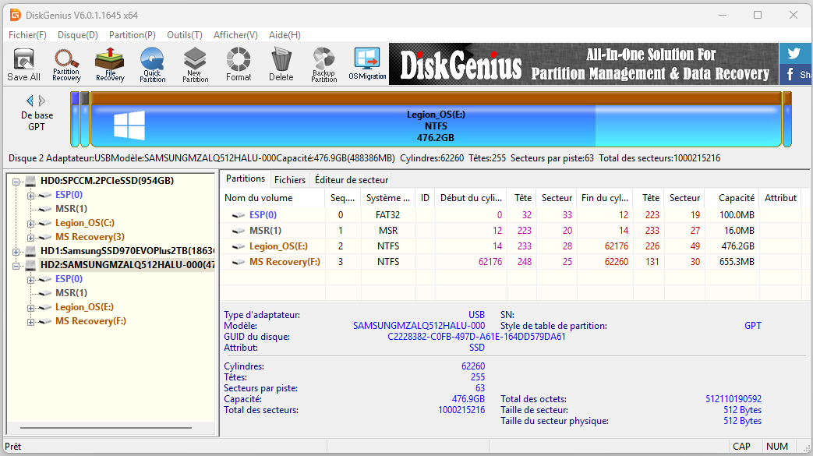Select HD0:SPCCM.2PCIeSSD(954GB) in the disk tree
813x456 pixels.
tap(107, 181)
